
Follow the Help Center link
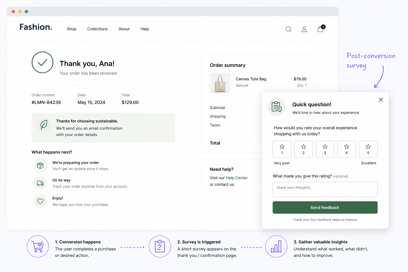click(x=236, y=178)
